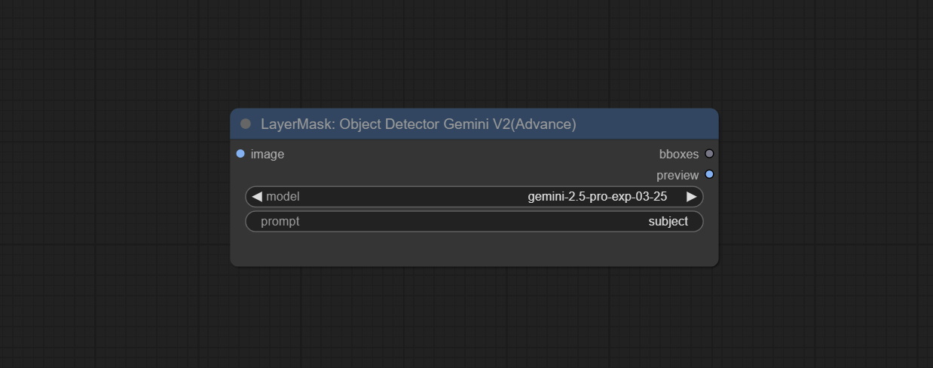This screenshot has width=933, height=368.
Task: Click the node's bottom-right resize corner
Action: click(x=715, y=263)
